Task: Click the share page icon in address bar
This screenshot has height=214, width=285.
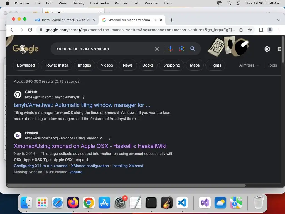Action: [241, 30]
